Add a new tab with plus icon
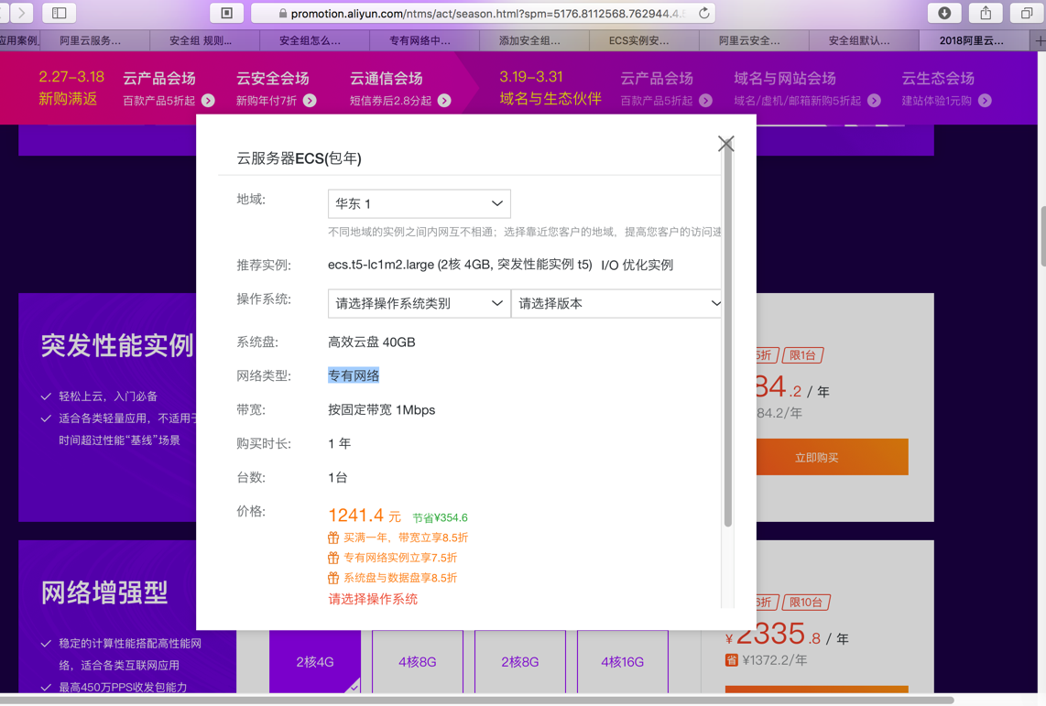The image size is (1046, 706). tap(1039, 40)
